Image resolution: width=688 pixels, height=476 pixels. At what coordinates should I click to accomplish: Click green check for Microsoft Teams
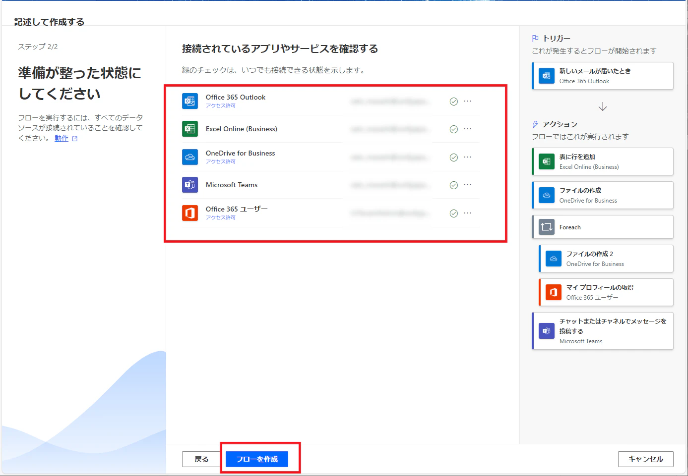pos(453,185)
